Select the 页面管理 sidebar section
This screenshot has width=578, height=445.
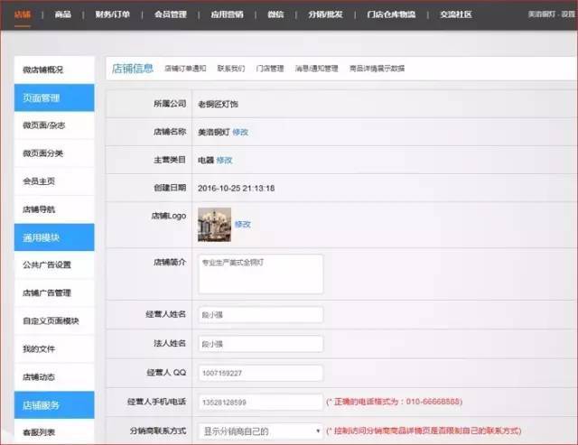click(54, 97)
